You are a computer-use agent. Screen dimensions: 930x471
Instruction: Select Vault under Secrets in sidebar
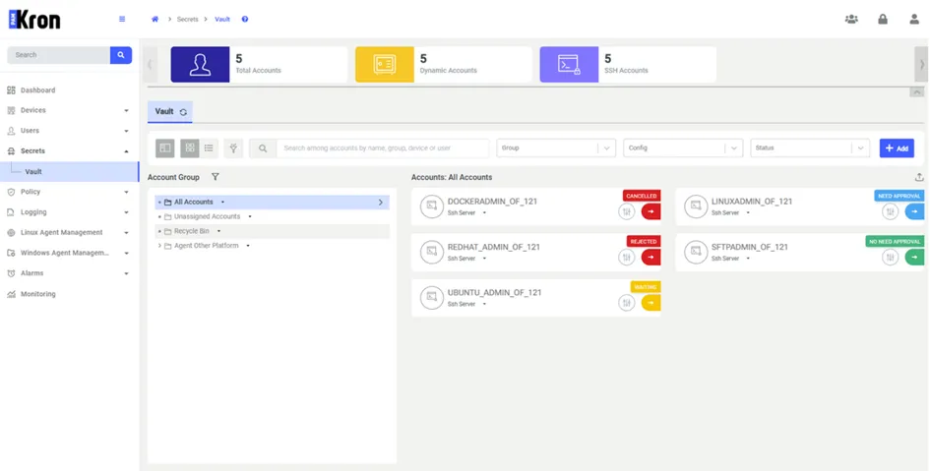pos(69,172)
